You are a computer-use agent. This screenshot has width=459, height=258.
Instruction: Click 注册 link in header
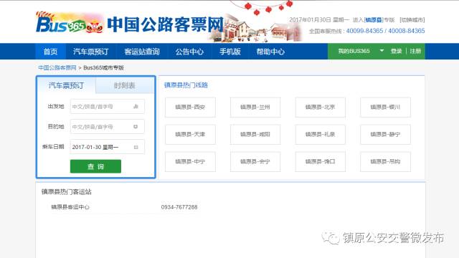pos(415,51)
